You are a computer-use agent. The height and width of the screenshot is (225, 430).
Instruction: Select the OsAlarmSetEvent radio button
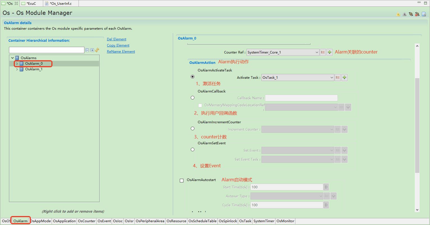192,150
